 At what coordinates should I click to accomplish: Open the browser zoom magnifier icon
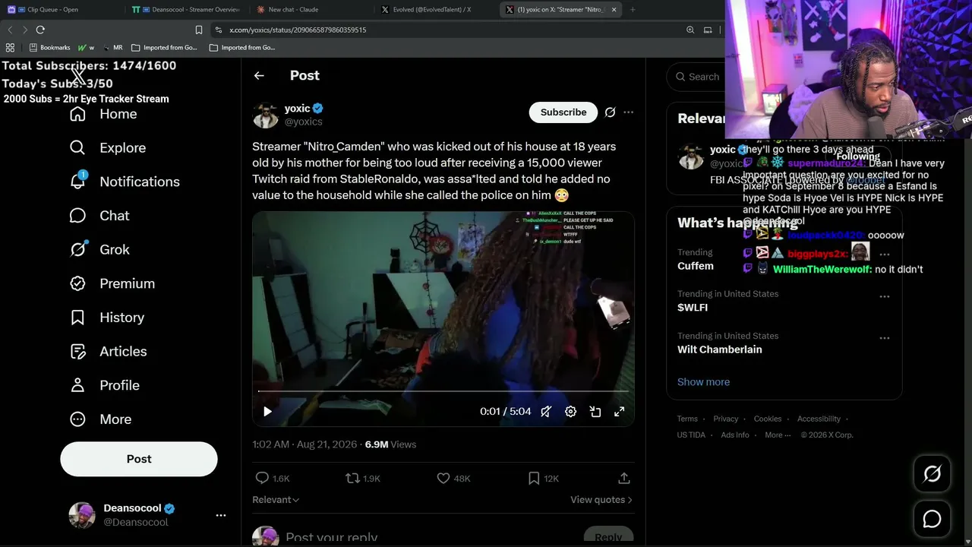pyautogui.click(x=690, y=30)
